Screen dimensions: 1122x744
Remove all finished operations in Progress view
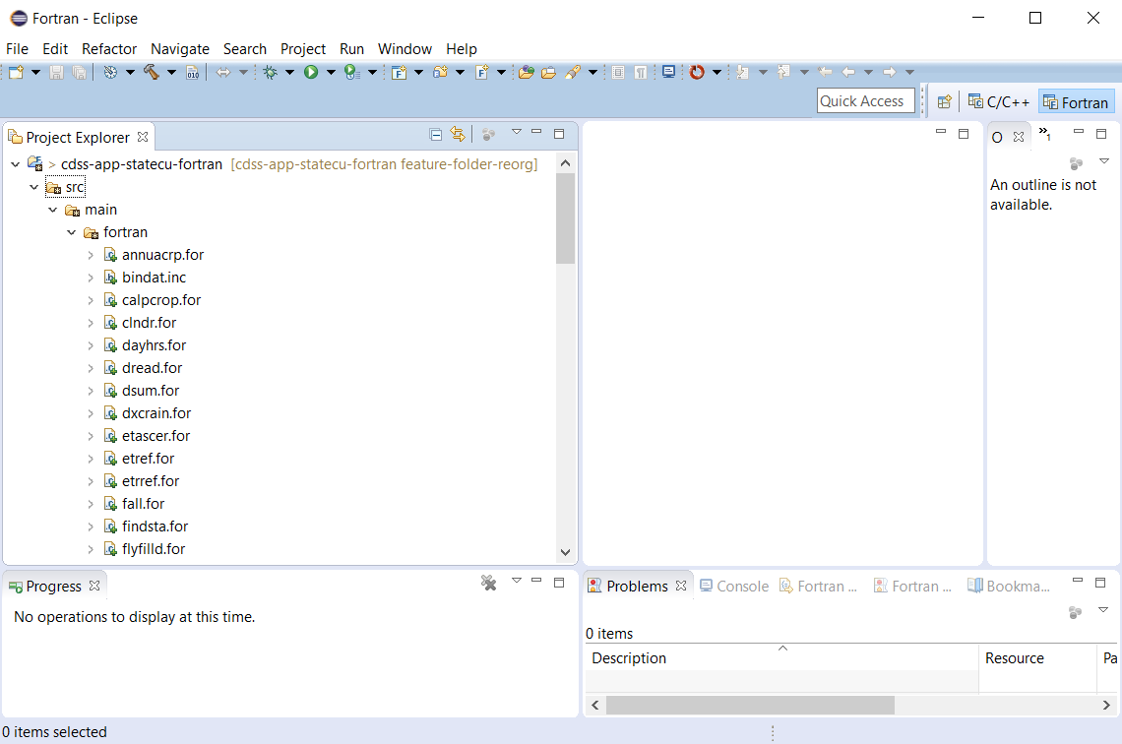(x=489, y=583)
